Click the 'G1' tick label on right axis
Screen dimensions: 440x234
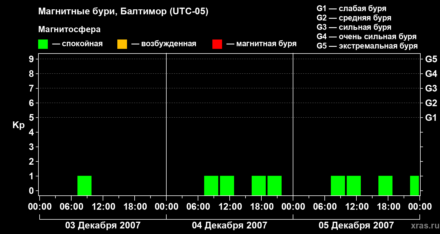[x=431, y=118]
